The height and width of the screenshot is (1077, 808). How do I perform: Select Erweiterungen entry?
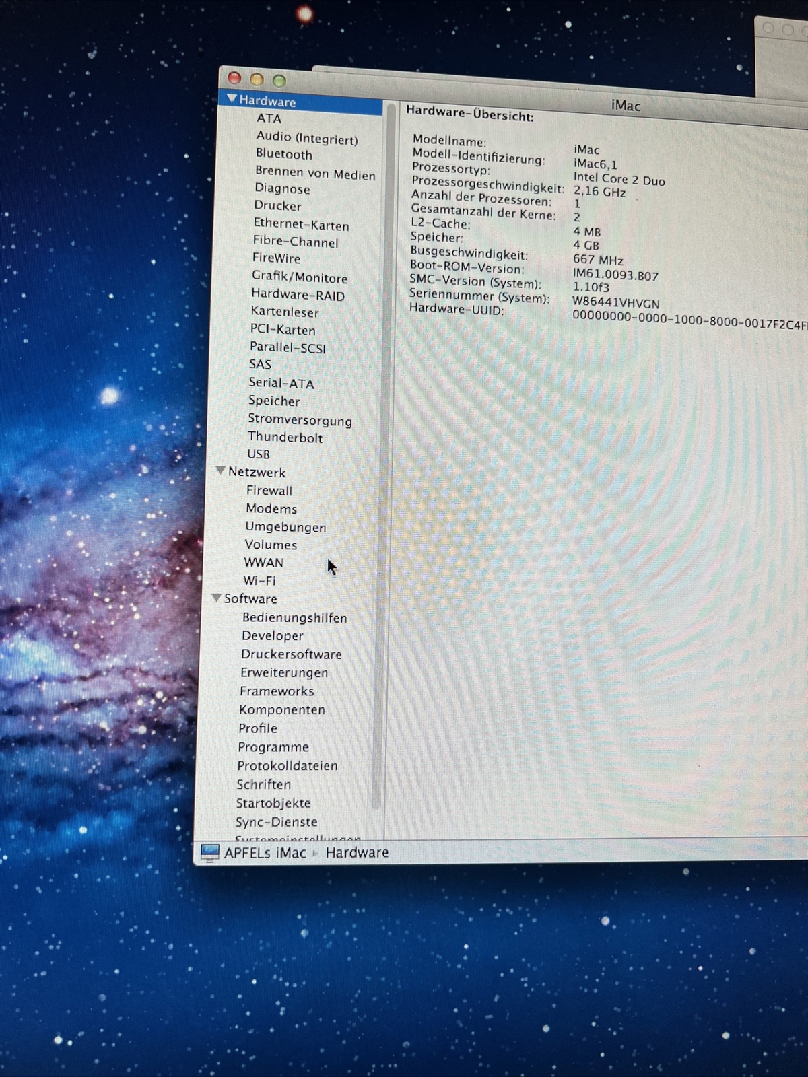pyautogui.click(x=284, y=673)
